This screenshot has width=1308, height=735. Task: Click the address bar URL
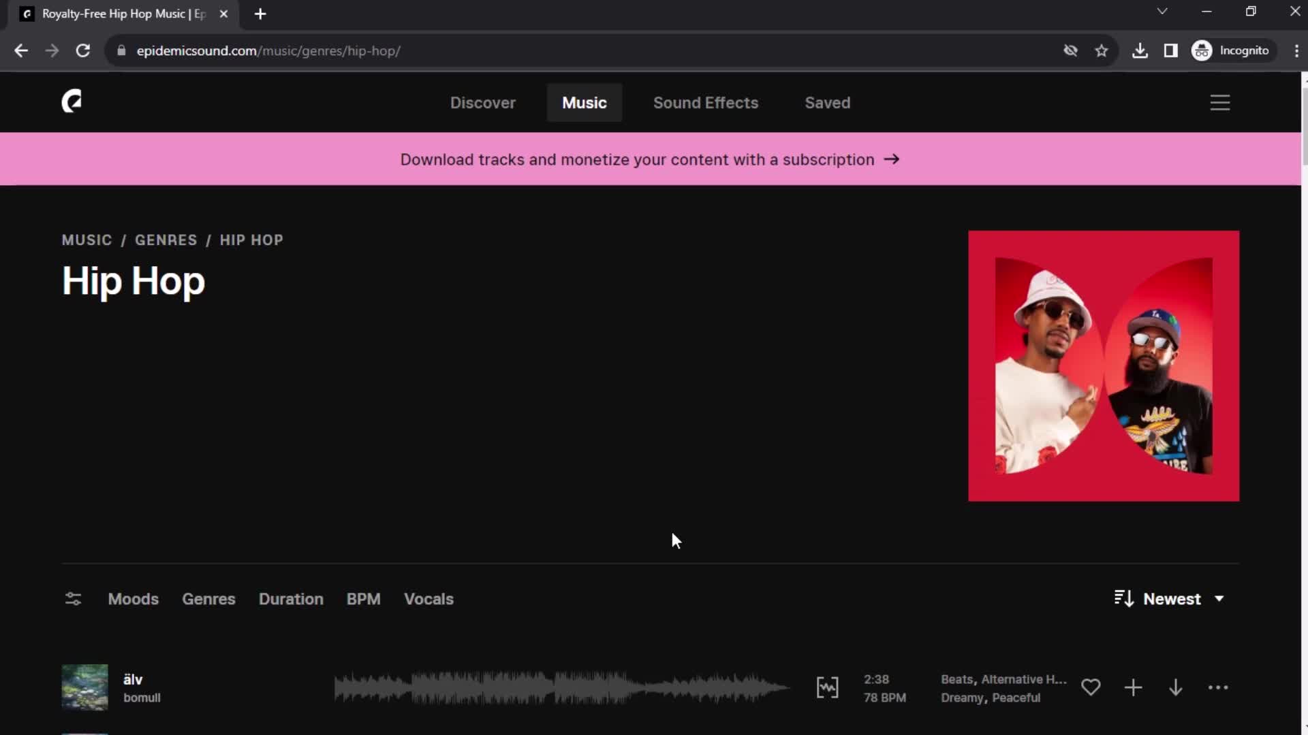[x=268, y=50]
